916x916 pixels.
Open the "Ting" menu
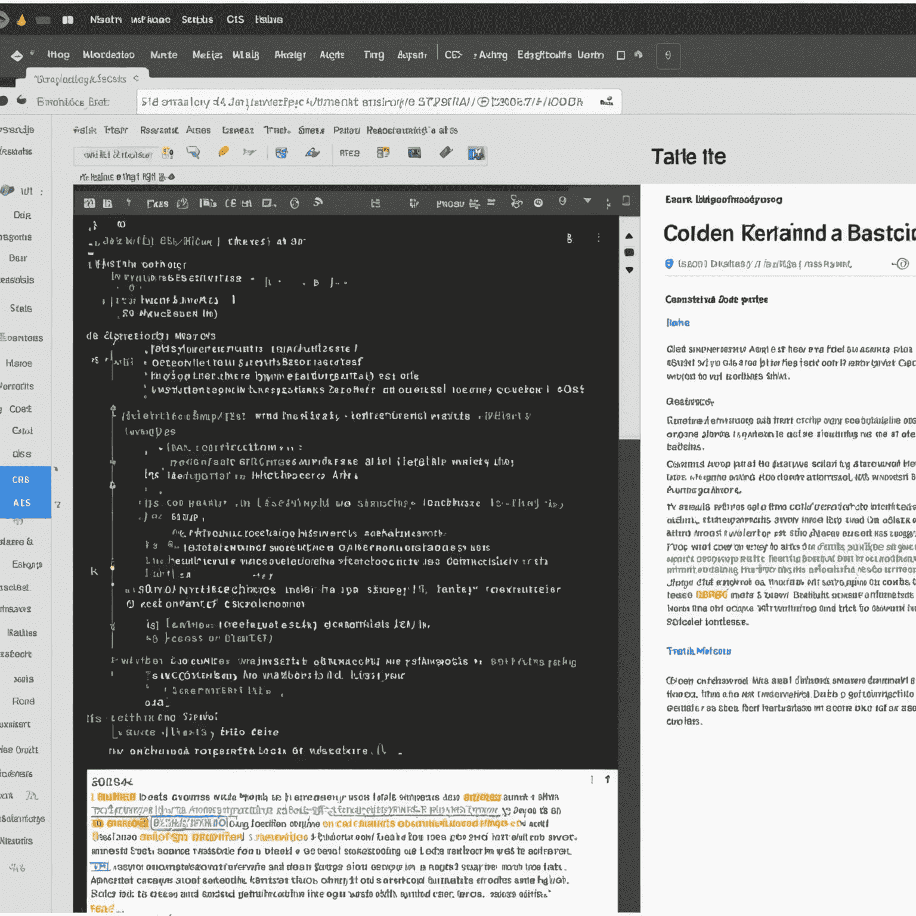tap(374, 55)
